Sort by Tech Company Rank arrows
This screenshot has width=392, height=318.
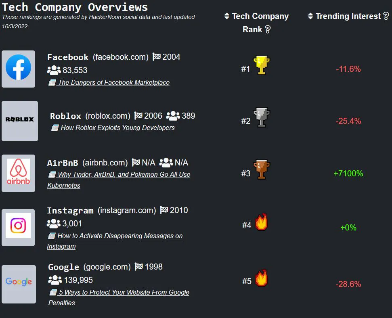[227, 17]
